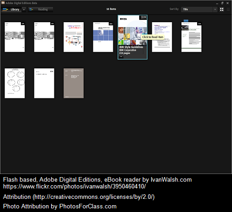
Task: Switch to Reading mode
Action: [40, 10]
